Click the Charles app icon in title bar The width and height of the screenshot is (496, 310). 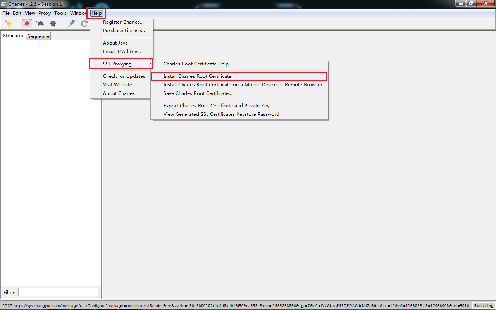[x=3, y=4]
